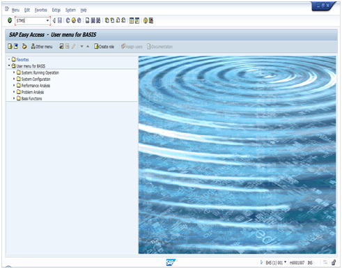The image size is (342, 269).
Task: Click the Cancel icon in standard toolbar
Action: click(79, 20)
